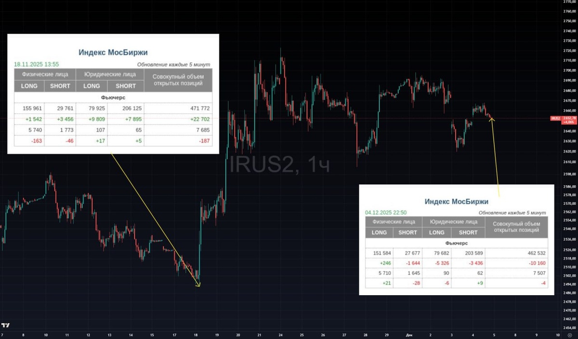Select the 2700,00 price scale label
Viewport: 578px width, 339px height.
click(x=569, y=70)
